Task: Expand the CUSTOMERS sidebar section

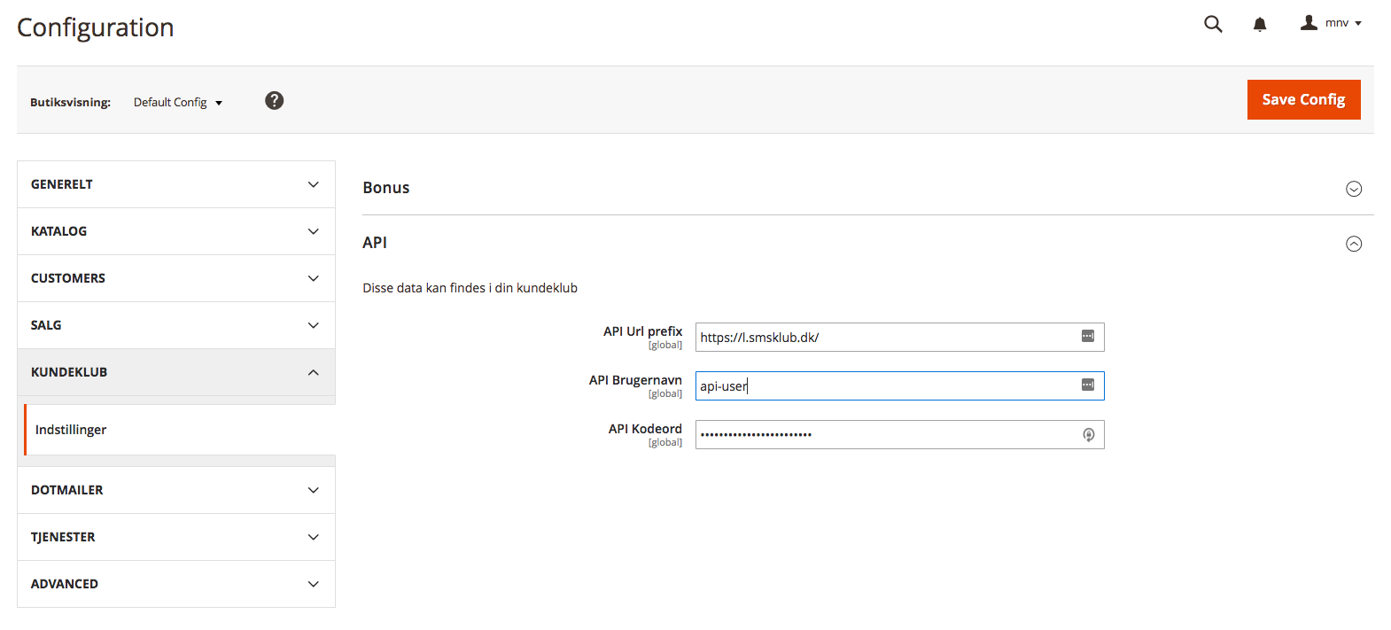Action: [176, 278]
